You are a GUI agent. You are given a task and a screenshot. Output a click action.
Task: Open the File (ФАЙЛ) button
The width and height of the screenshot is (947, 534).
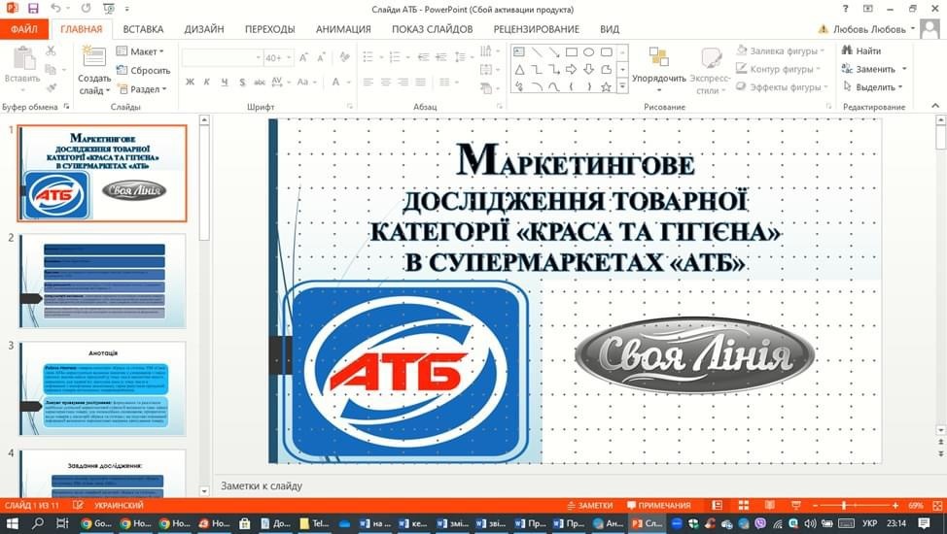(23, 29)
